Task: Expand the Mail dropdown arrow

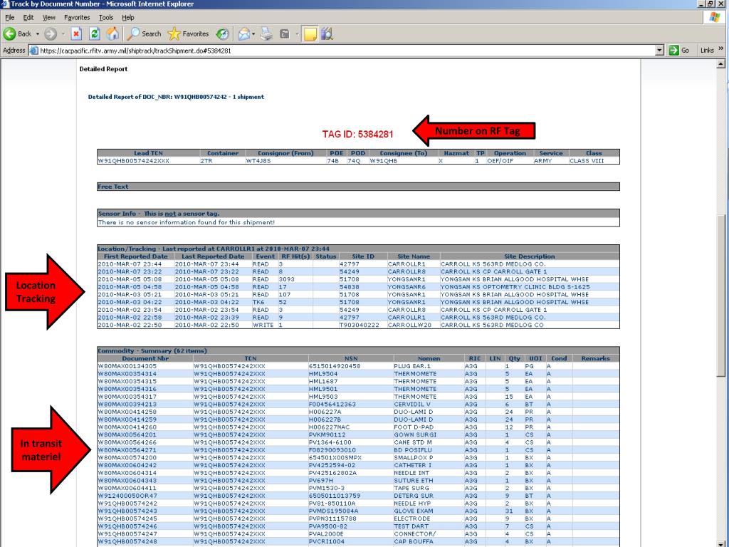Action: pyautogui.click(x=253, y=34)
